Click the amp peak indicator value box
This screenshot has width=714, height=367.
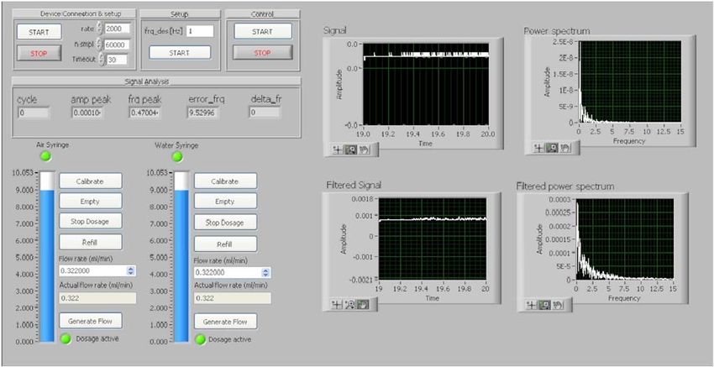click(87, 113)
